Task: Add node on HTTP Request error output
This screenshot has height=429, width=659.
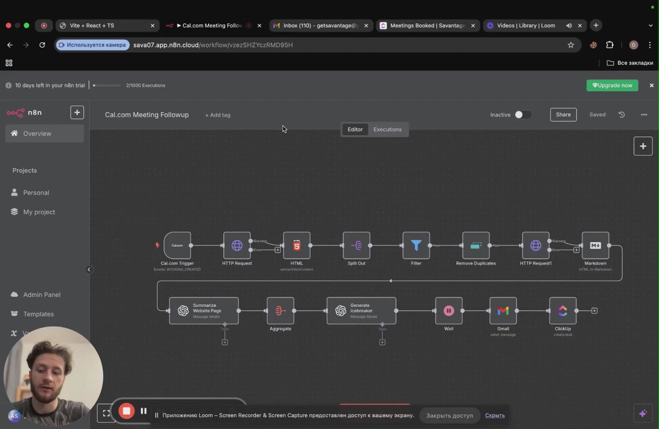Action: [x=277, y=250]
